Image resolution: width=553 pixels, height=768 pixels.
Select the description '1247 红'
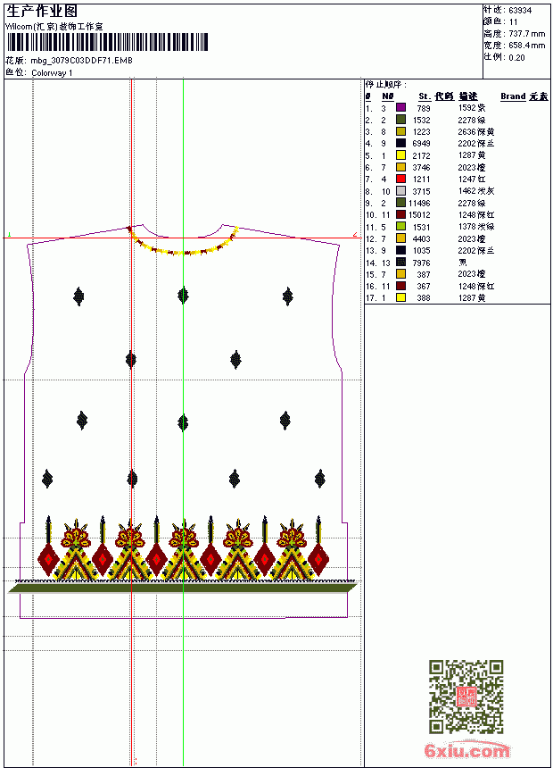click(x=472, y=179)
